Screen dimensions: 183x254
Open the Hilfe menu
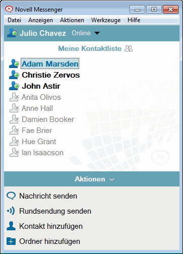[x=134, y=20]
